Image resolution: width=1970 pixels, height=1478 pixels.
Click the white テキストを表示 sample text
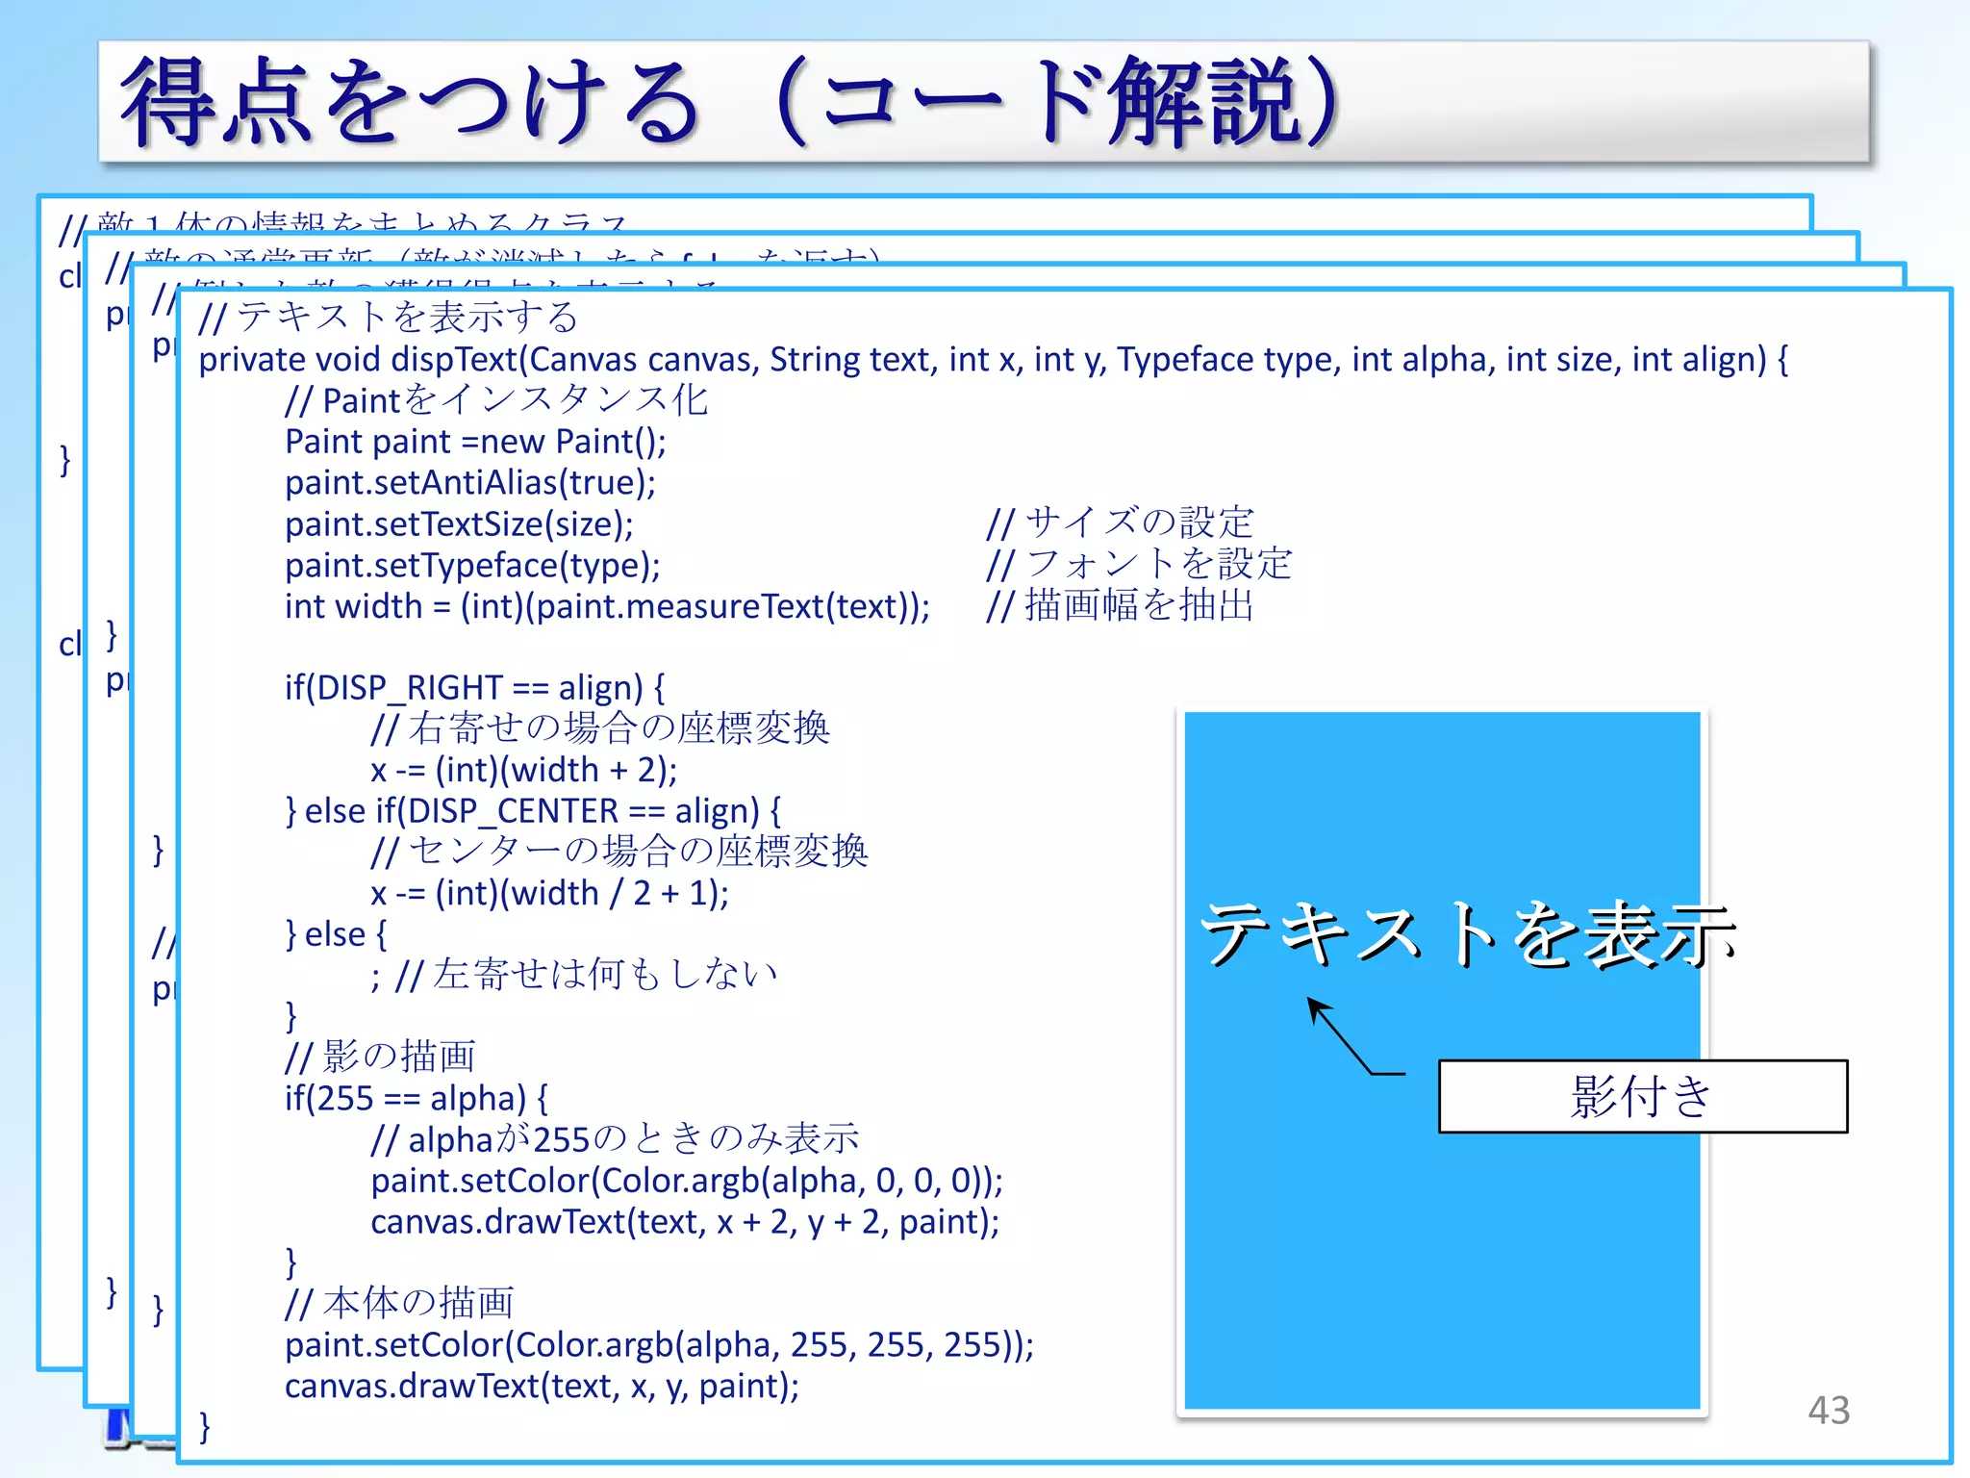[x=1469, y=934]
